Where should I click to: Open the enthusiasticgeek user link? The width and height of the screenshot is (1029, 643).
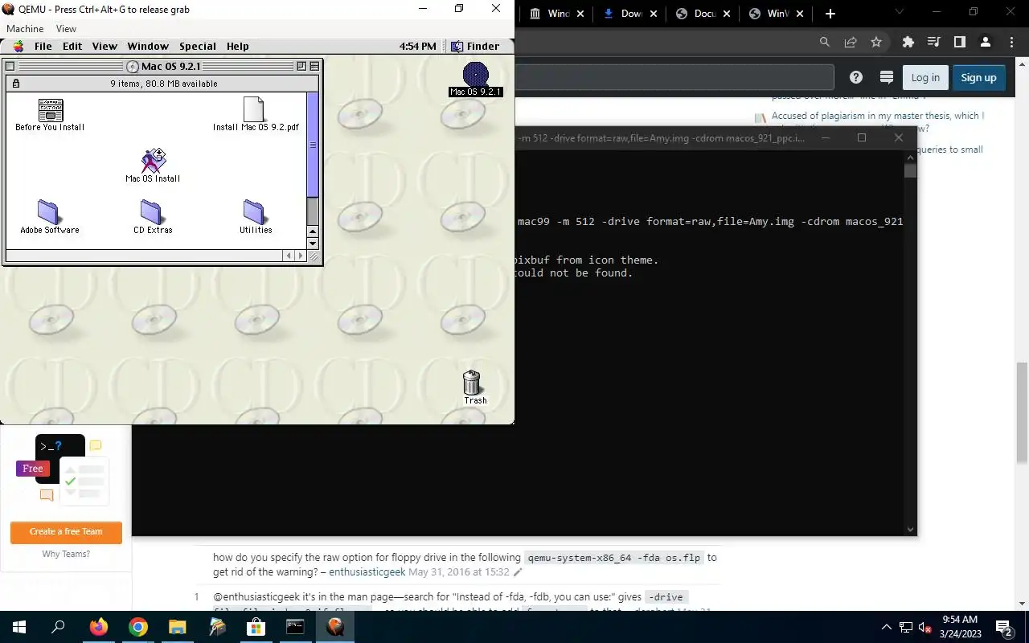tap(367, 572)
